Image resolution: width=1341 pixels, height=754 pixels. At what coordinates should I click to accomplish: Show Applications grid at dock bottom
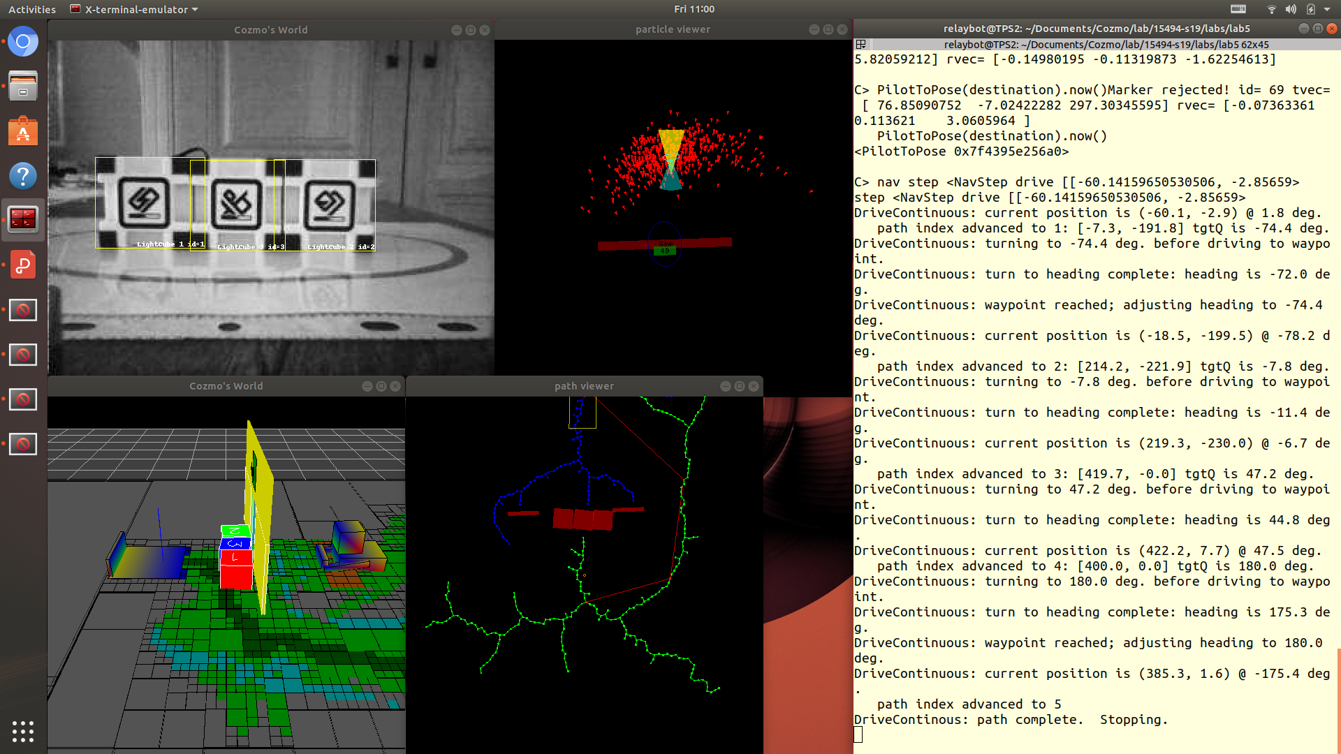pyautogui.click(x=23, y=731)
